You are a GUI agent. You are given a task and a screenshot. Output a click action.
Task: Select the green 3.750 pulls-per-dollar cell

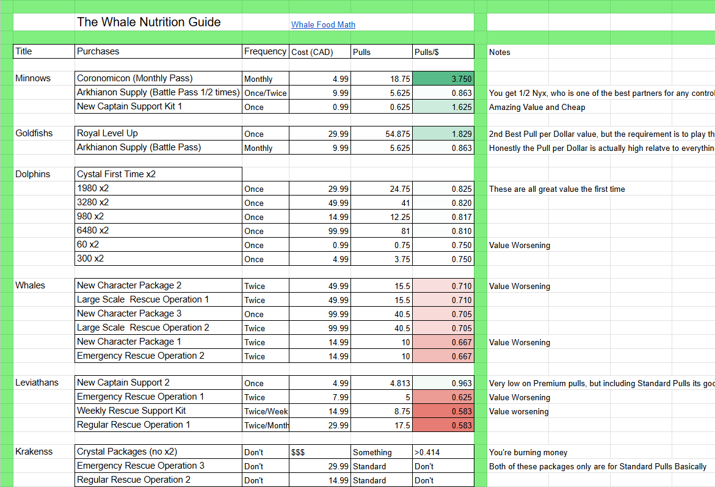point(443,78)
